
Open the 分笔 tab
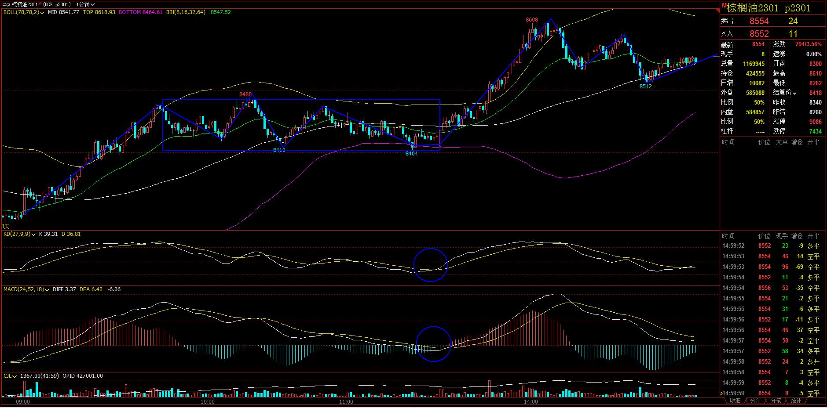tap(776, 401)
